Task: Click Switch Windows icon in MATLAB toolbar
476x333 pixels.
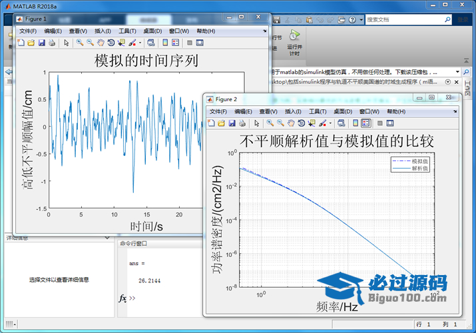Action: [342, 20]
